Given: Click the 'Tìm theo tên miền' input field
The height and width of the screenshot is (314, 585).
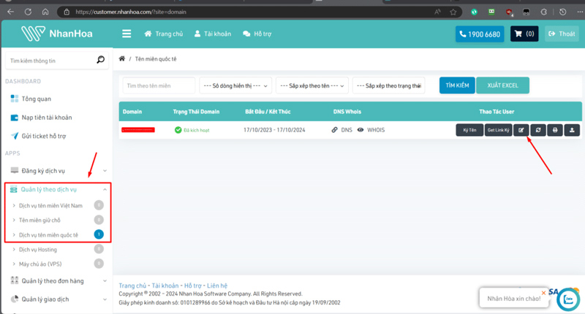Looking at the screenshot, I should point(159,85).
